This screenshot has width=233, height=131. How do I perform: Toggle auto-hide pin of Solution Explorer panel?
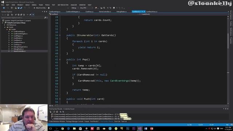click(x=44, y=12)
